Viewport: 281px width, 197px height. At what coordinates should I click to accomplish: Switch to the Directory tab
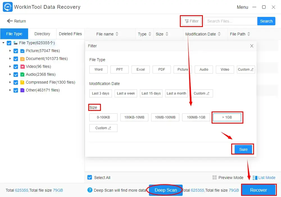pyautogui.click(x=42, y=34)
